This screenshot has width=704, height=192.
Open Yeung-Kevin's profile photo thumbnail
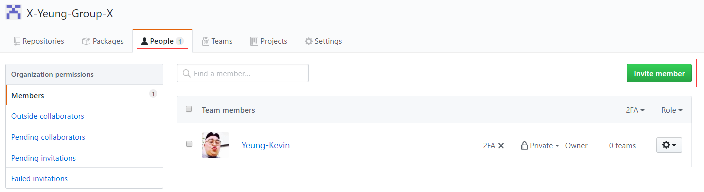point(215,145)
